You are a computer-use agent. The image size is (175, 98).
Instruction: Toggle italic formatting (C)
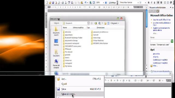click(x=151, y=2)
